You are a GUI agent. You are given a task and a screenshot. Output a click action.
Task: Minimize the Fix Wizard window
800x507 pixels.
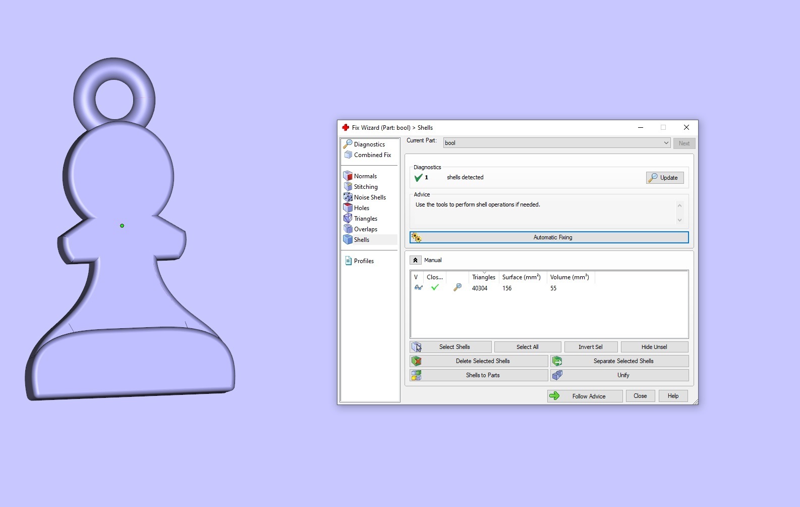tap(641, 128)
